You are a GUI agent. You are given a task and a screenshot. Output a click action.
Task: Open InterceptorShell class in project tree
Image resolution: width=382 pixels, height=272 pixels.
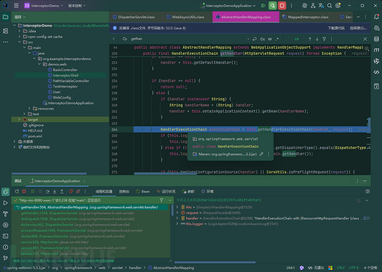point(65,75)
